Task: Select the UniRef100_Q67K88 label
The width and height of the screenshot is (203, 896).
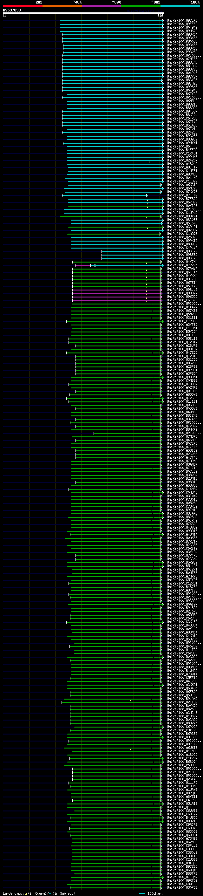Action: (x=182, y=311)
